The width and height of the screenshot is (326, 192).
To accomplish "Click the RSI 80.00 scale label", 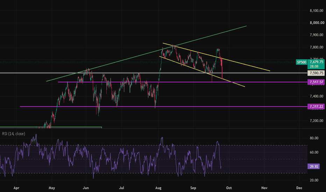I will click(314, 138).
